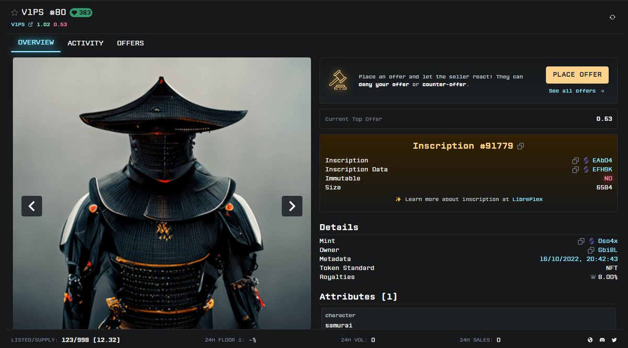Viewport: 628px width, 348px height.
Task: Open the collection's Twitter page
Action: [x=614, y=340]
